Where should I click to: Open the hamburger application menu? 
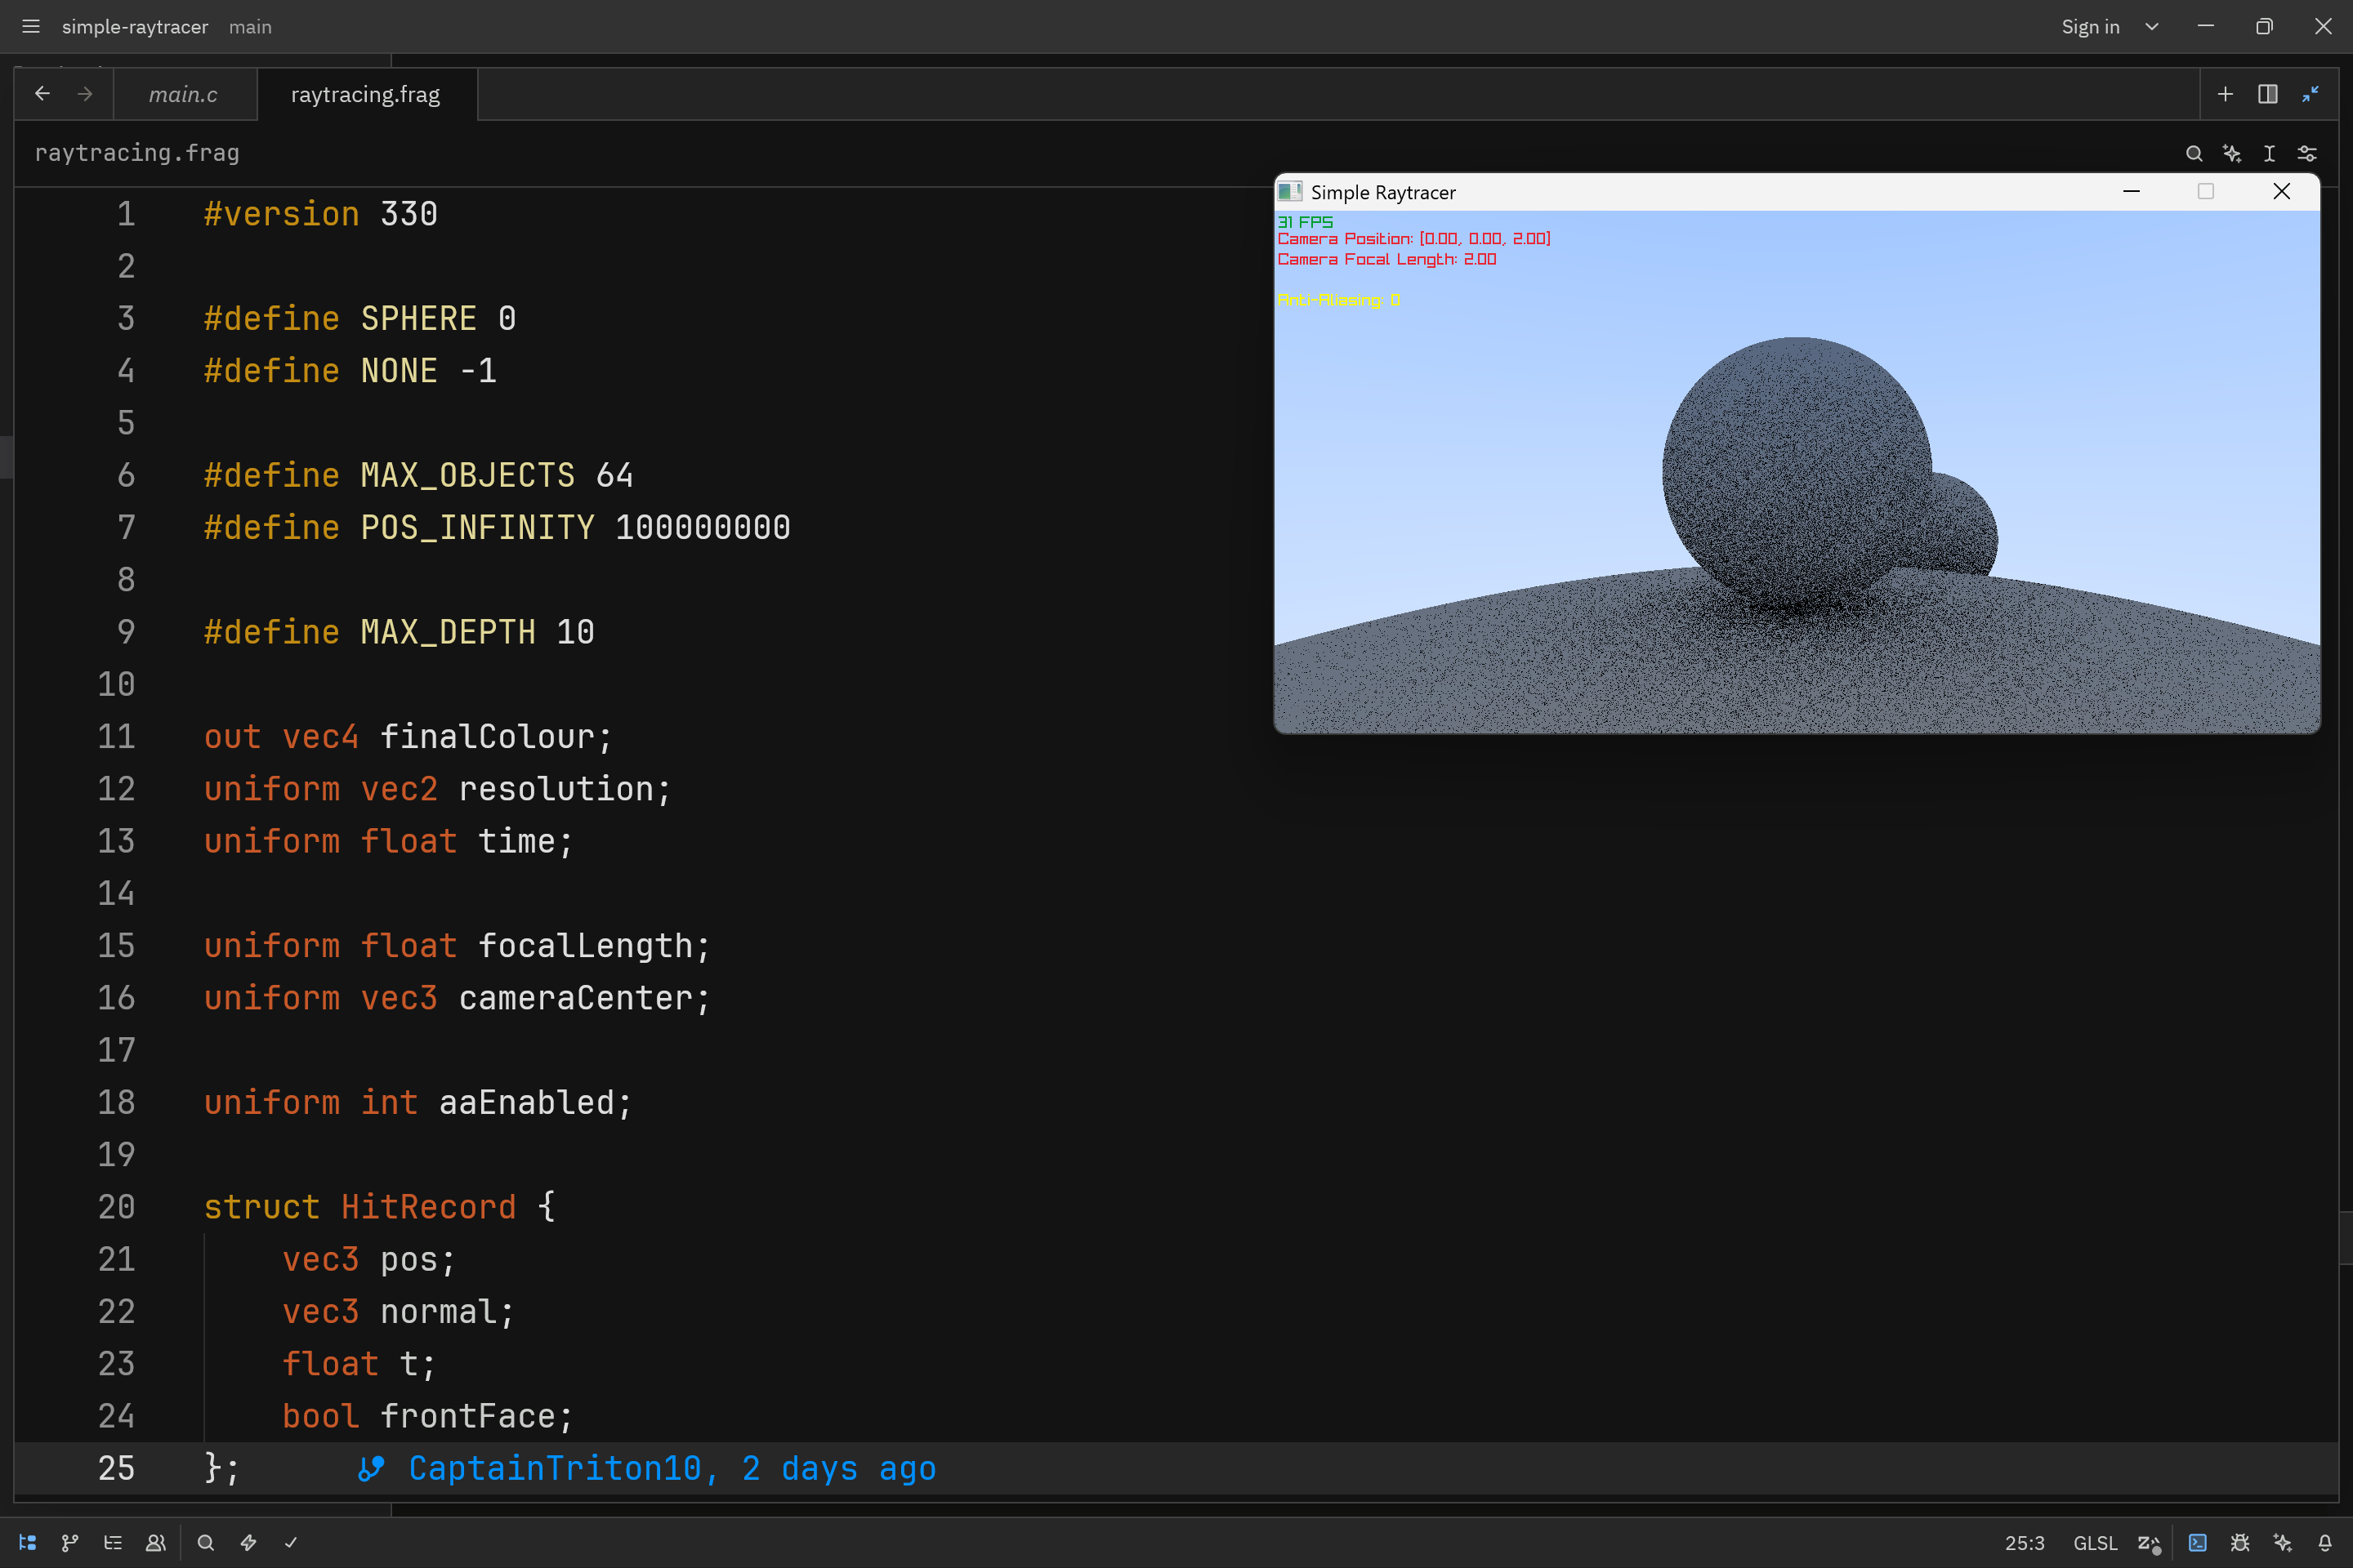point(31,27)
